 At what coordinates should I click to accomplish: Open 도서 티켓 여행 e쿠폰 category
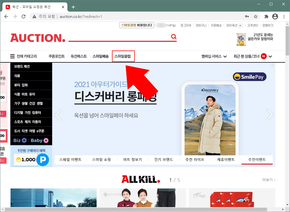point(31,131)
